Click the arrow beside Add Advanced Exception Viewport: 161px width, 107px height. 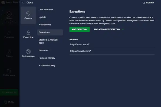tap(123, 29)
